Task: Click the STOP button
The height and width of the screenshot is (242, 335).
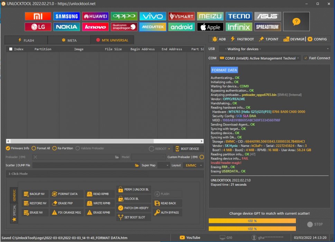Action: click(315, 224)
